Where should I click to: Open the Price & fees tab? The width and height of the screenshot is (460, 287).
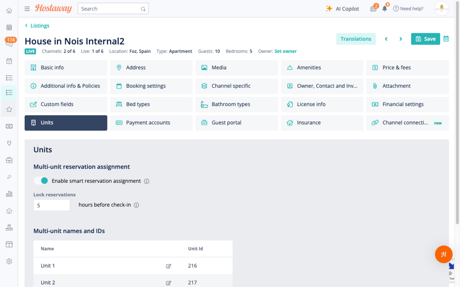[x=407, y=68]
